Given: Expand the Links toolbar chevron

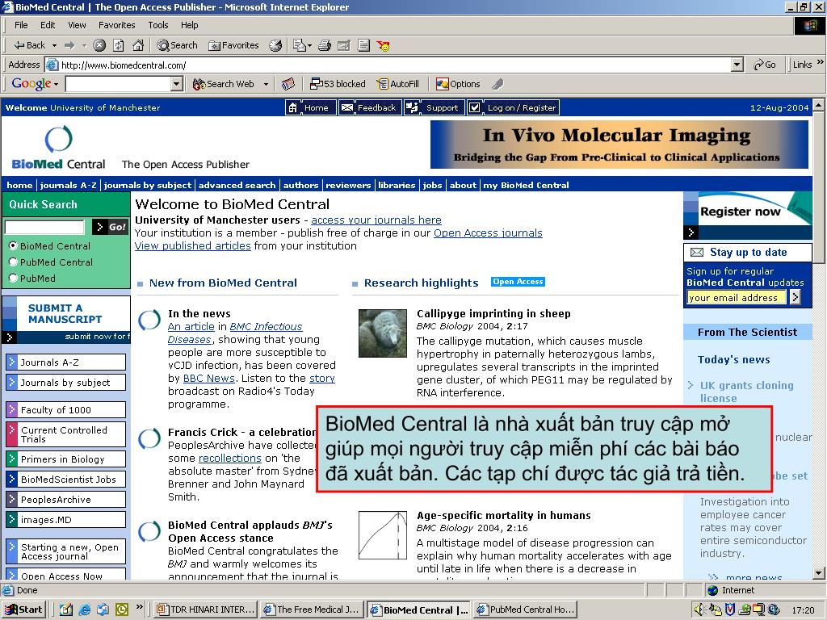Looking at the screenshot, I should [x=821, y=62].
